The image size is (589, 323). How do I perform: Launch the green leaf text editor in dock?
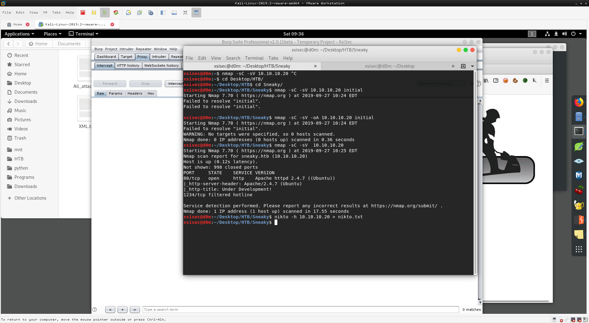click(579, 146)
